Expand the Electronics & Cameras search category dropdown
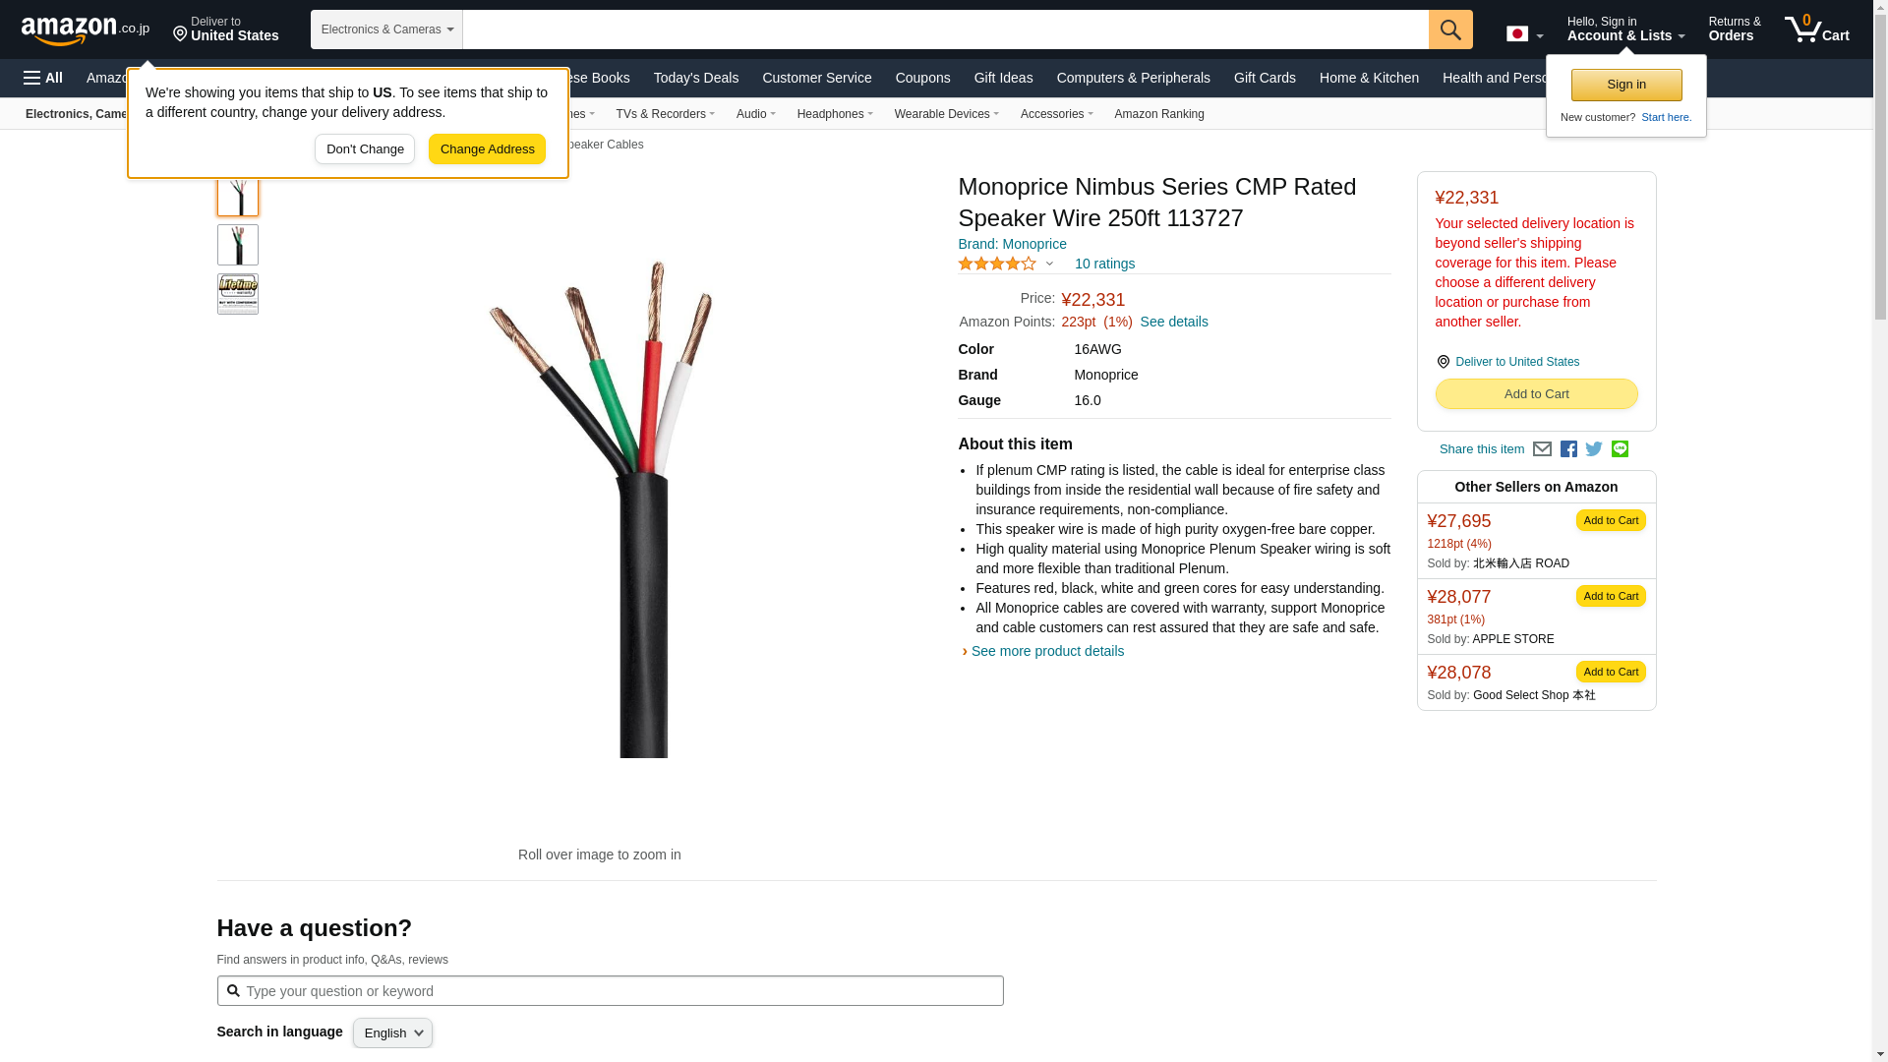 pyautogui.click(x=386, y=29)
